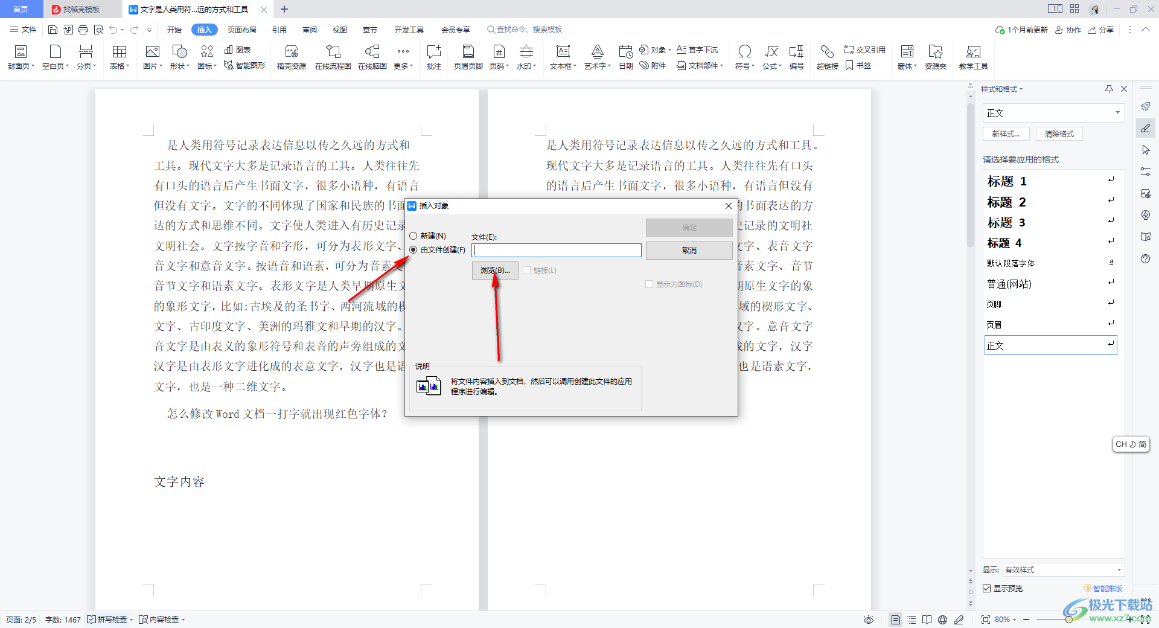
Task: Open the Formula (公式) tool
Action: click(772, 57)
